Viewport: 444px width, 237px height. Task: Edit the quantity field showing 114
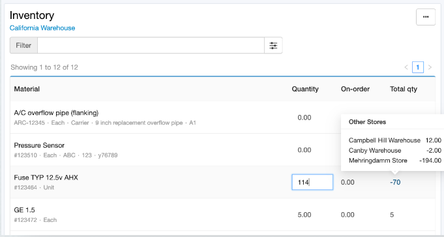(x=312, y=182)
